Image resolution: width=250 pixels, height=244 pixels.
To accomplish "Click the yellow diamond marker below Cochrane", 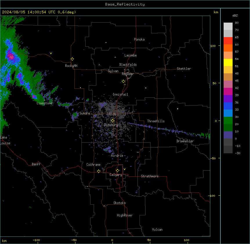I will tap(99, 171).
